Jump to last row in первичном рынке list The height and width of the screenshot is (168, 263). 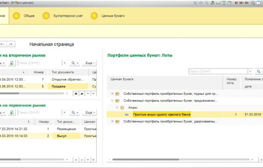click(x=94, y=160)
